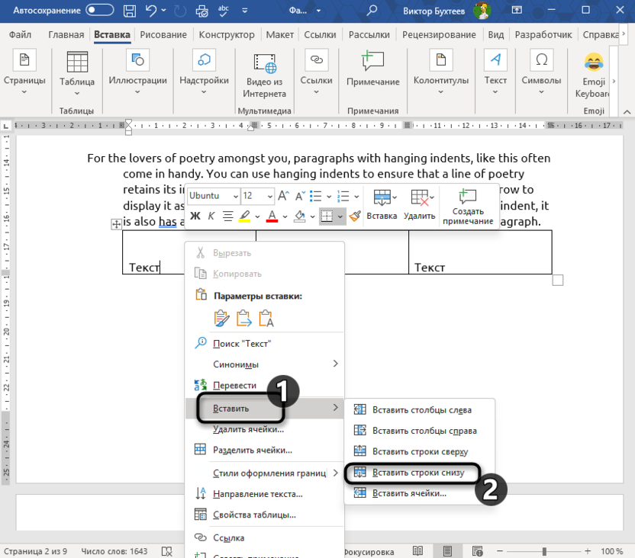
Task: Select the keep source formatting paste icon
Action: 221,318
